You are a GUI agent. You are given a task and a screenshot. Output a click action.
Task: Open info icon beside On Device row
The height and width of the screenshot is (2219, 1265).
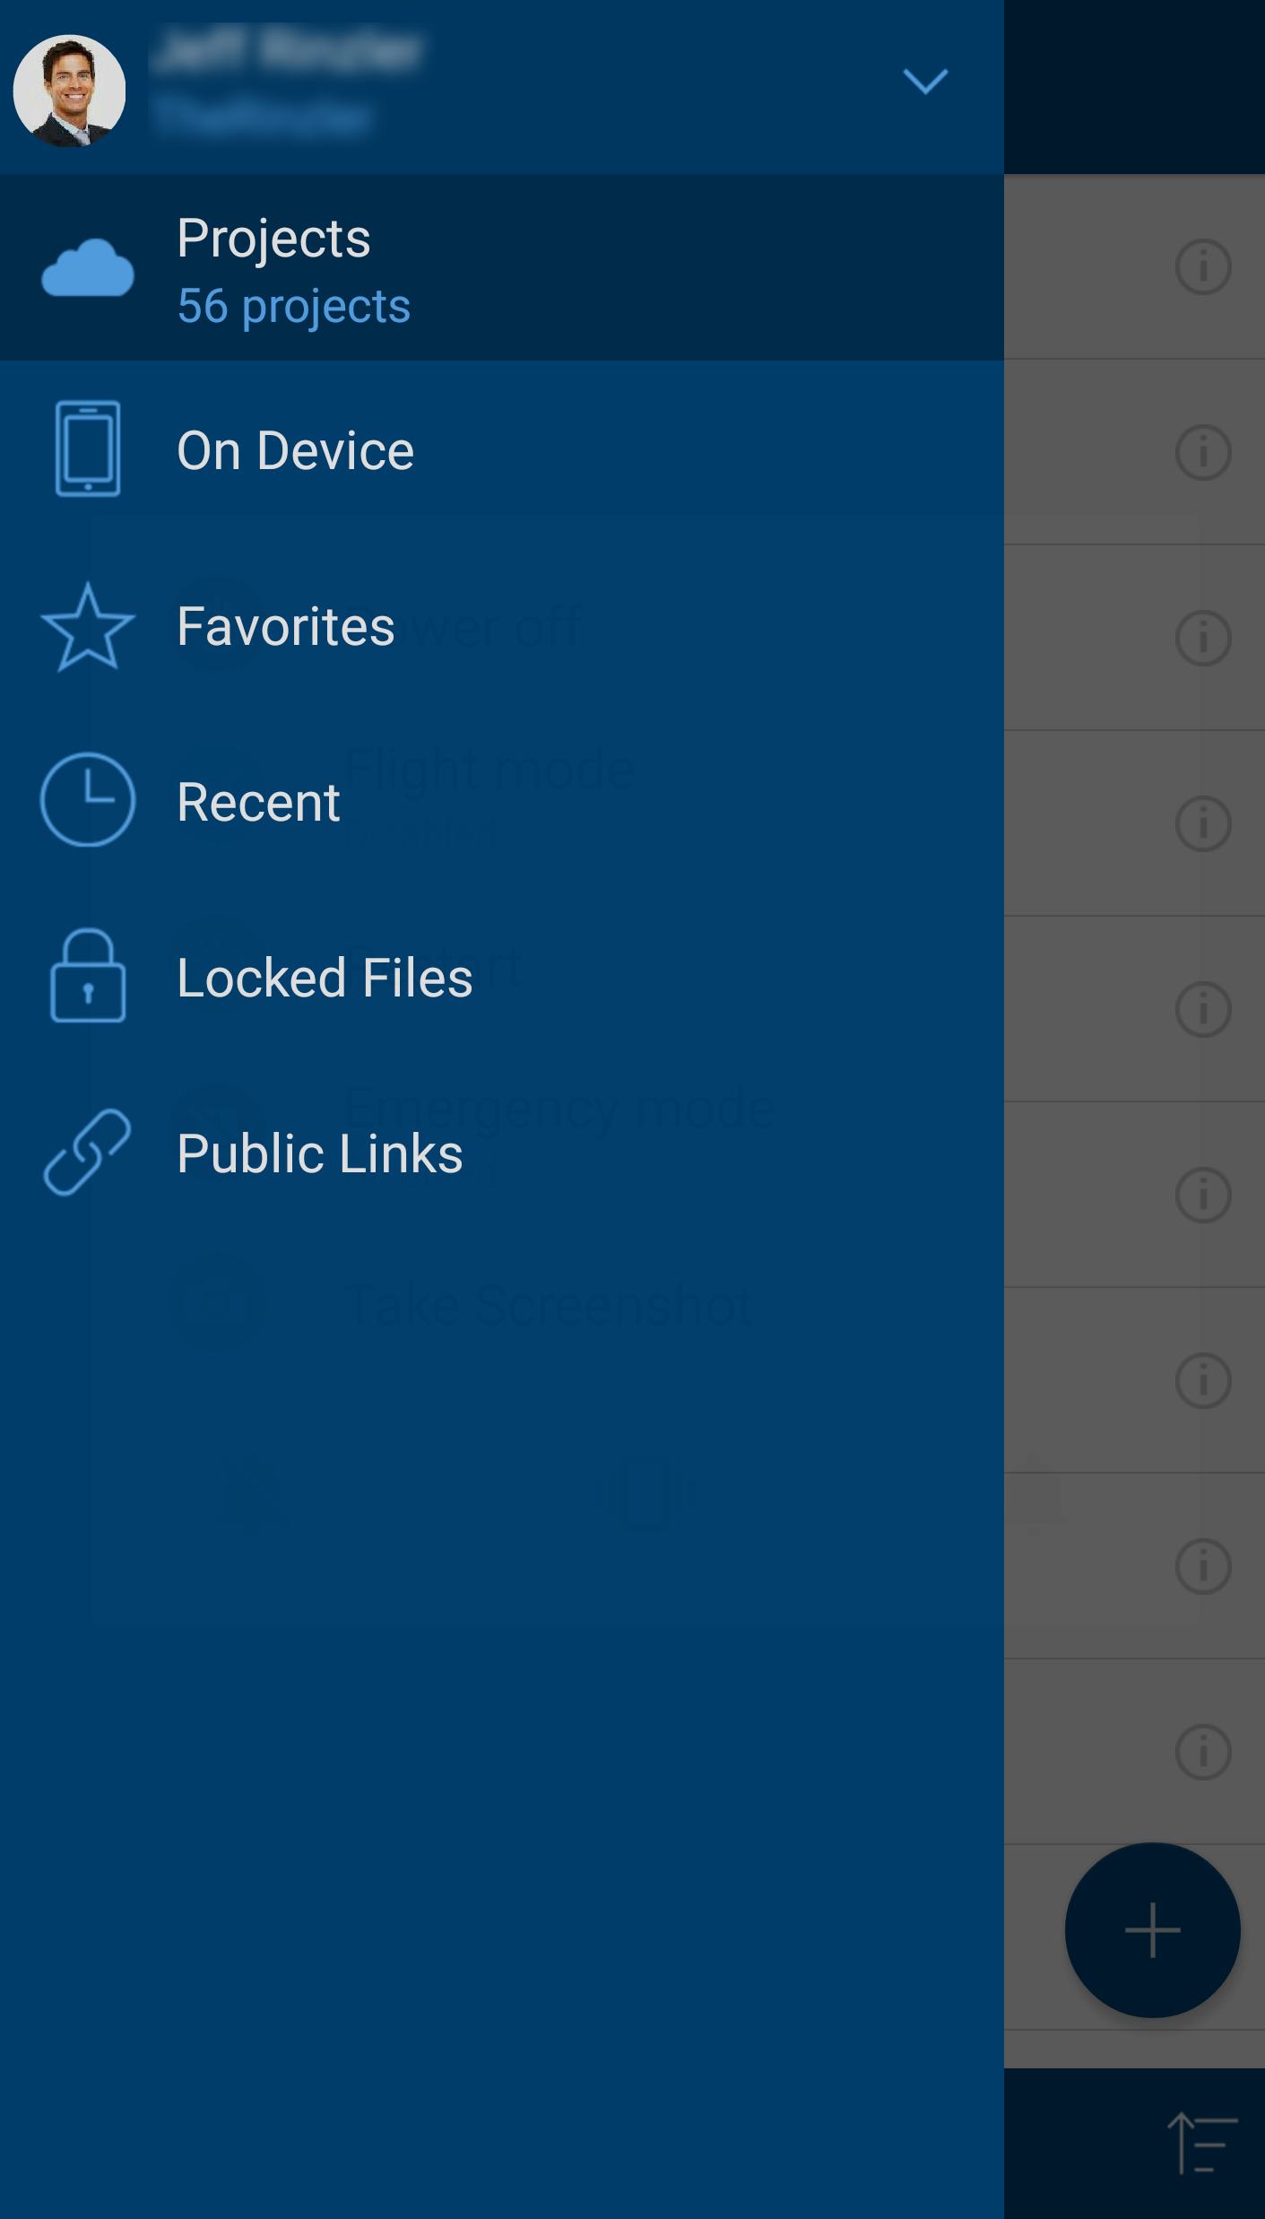click(1202, 452)
